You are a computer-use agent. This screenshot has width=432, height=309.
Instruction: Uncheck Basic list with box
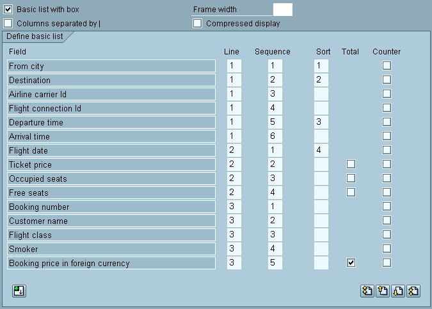tap(8, 10)
